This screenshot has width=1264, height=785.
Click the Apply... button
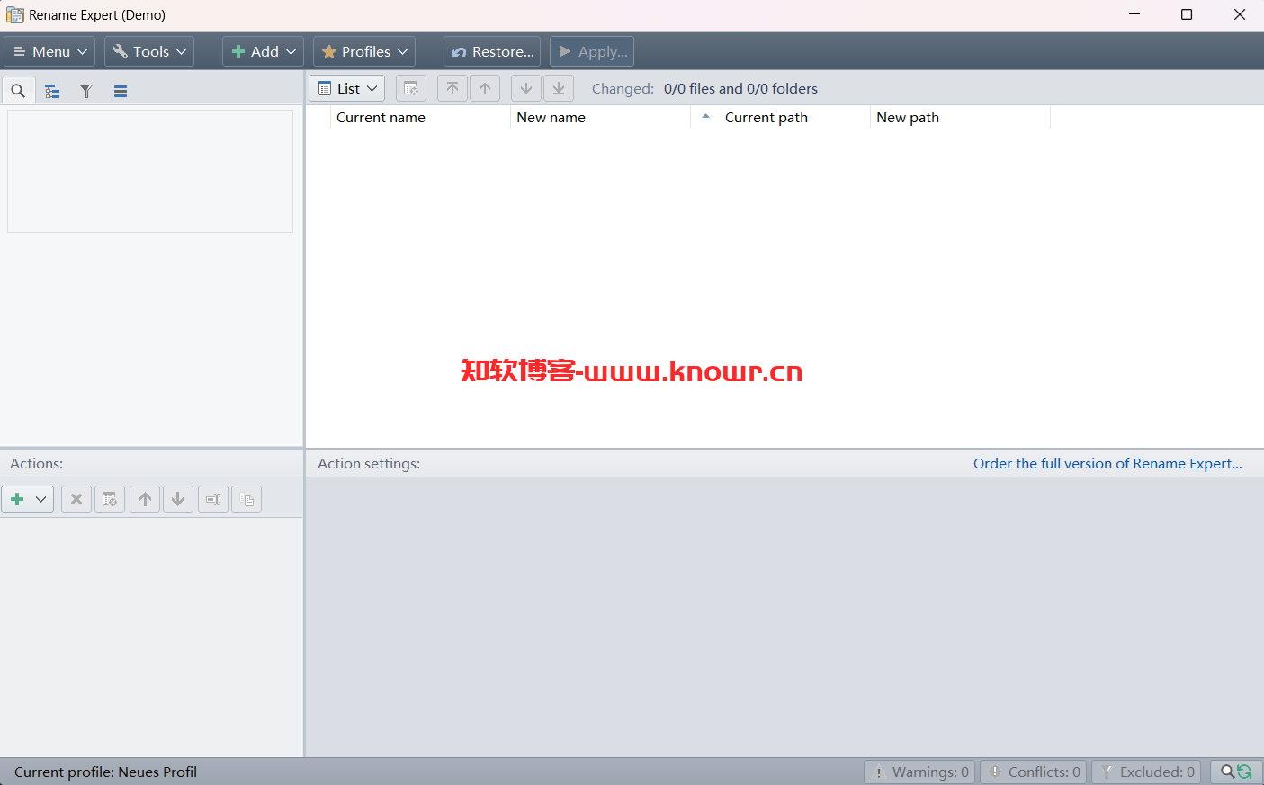(x=592, y=51)
